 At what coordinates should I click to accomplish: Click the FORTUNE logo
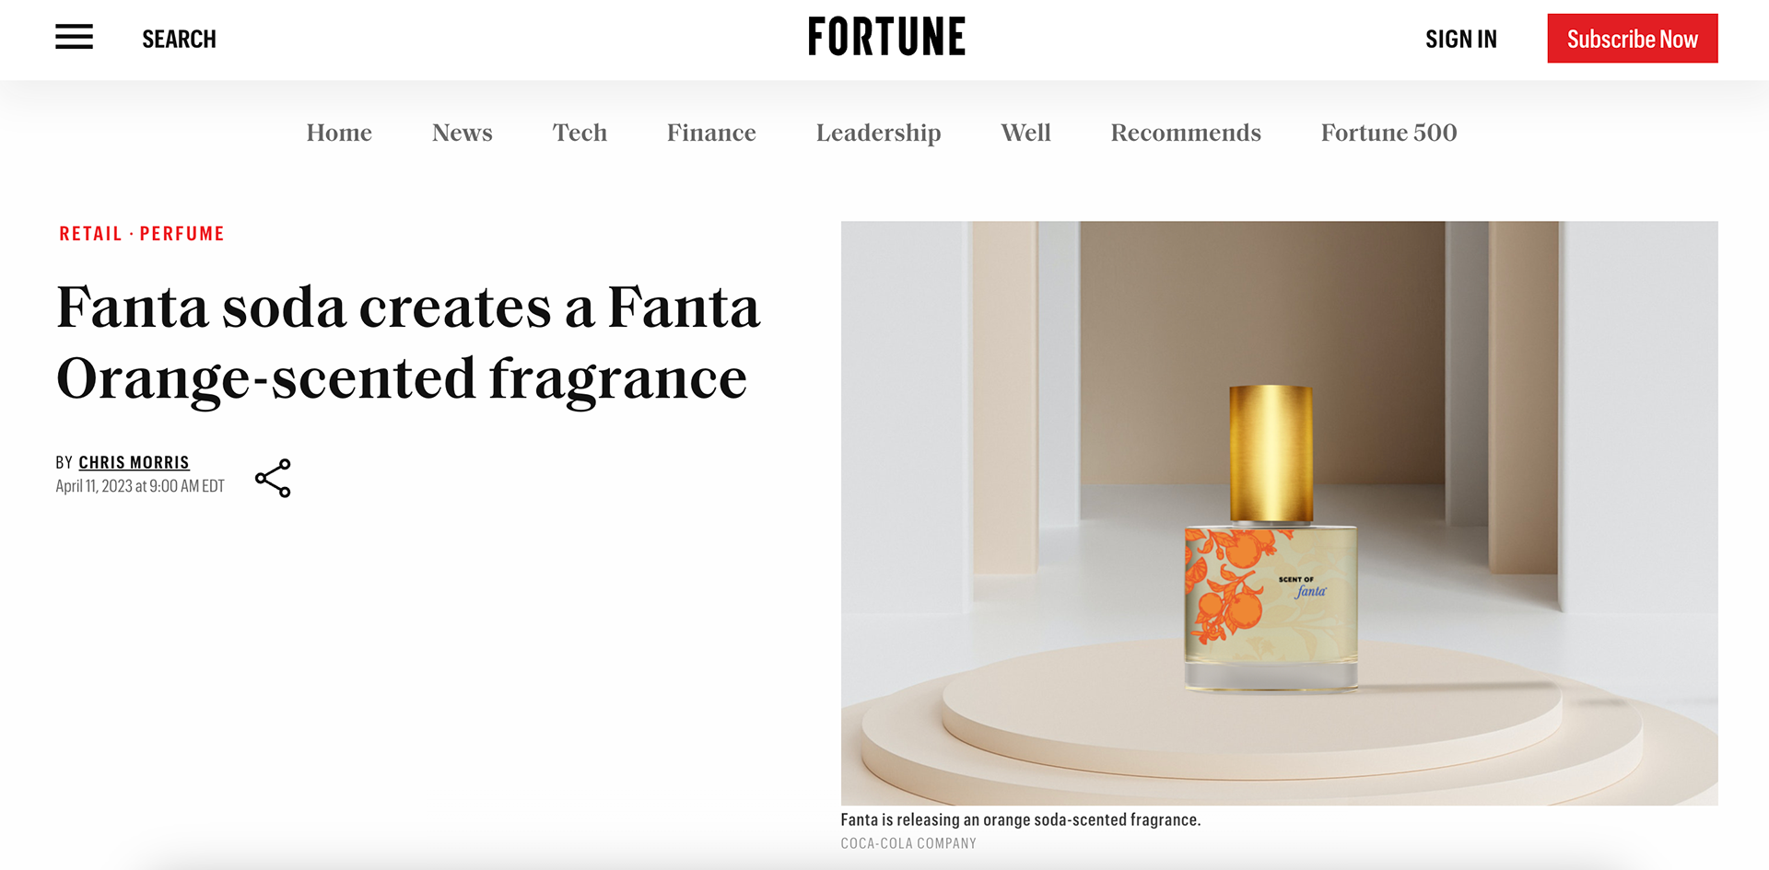(x=886, y=37)
